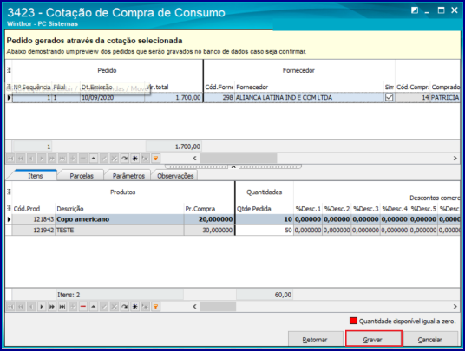Go to bookmark icon in Pedido navigator
Image resolution: width=465 pixels, height=351 pixels.
[146, 159]
